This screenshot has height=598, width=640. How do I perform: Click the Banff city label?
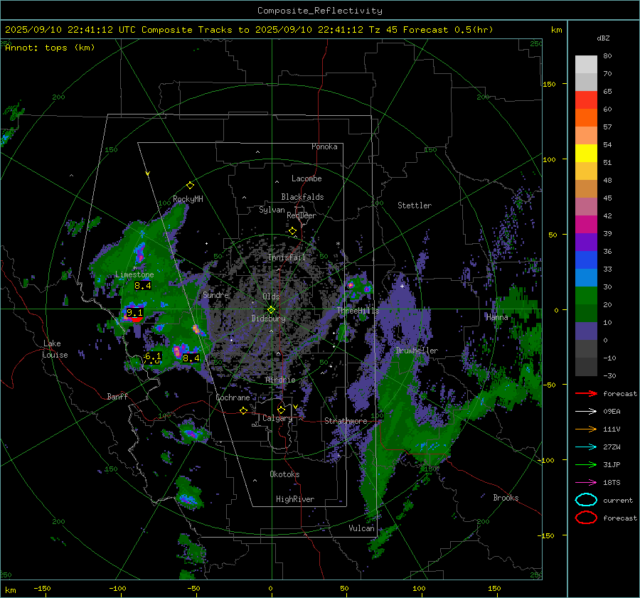[x=117, y=396]
